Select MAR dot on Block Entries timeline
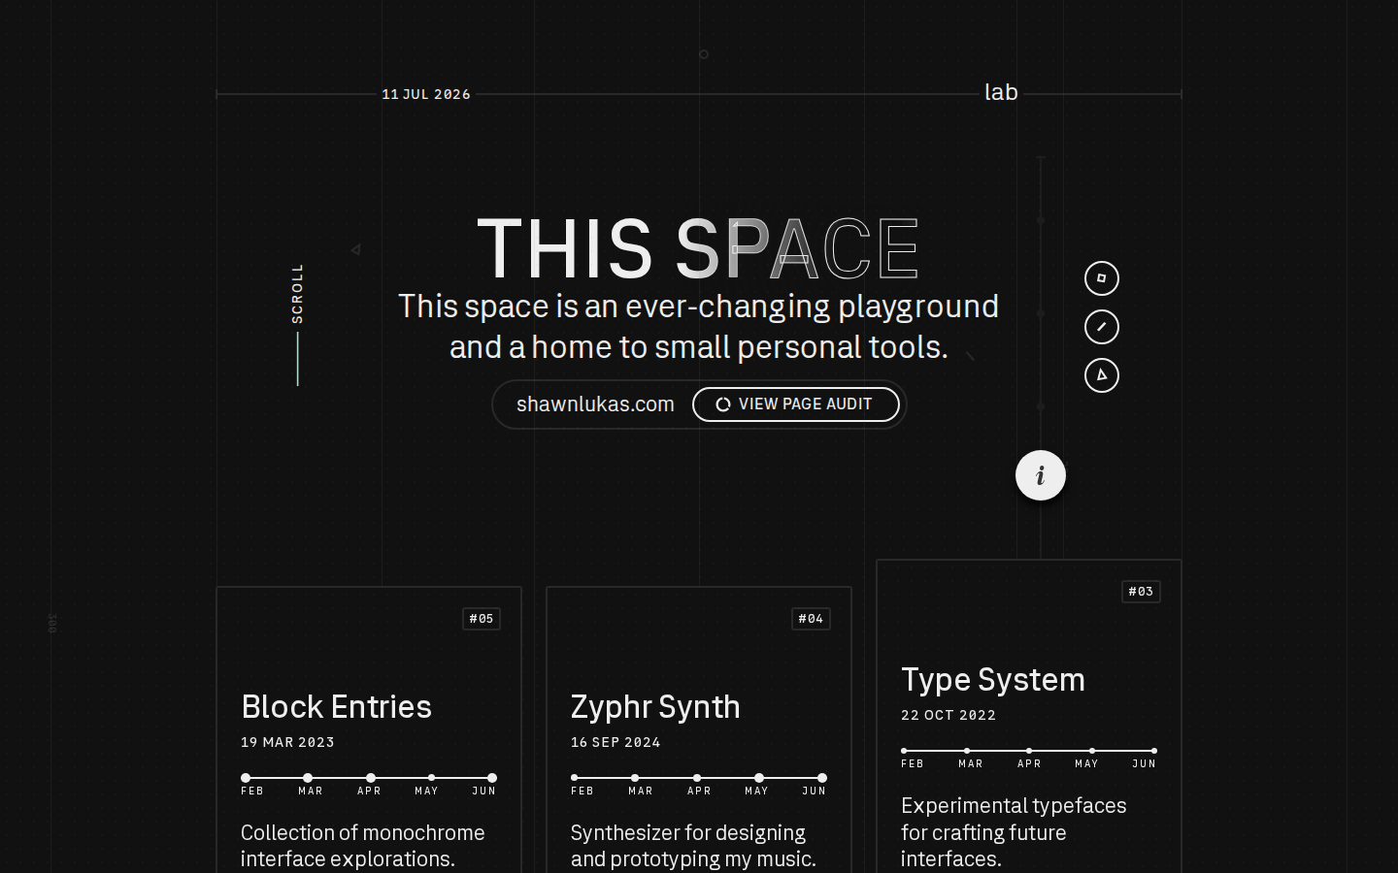Screen dimensions: 1398x873 pyautogui.click(x=308, y=778)
